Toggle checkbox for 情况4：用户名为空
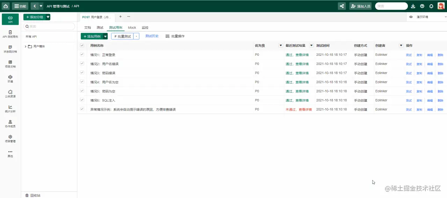This screenshot has height=198, width=447. tap(82, 82)
